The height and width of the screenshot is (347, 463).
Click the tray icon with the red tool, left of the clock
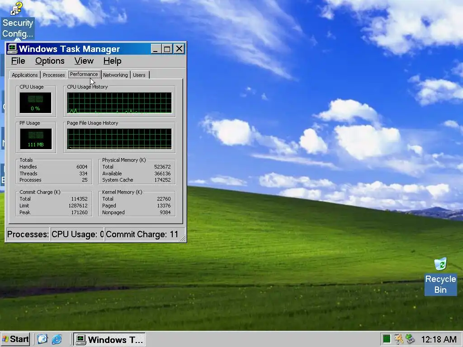click(399, 339)
